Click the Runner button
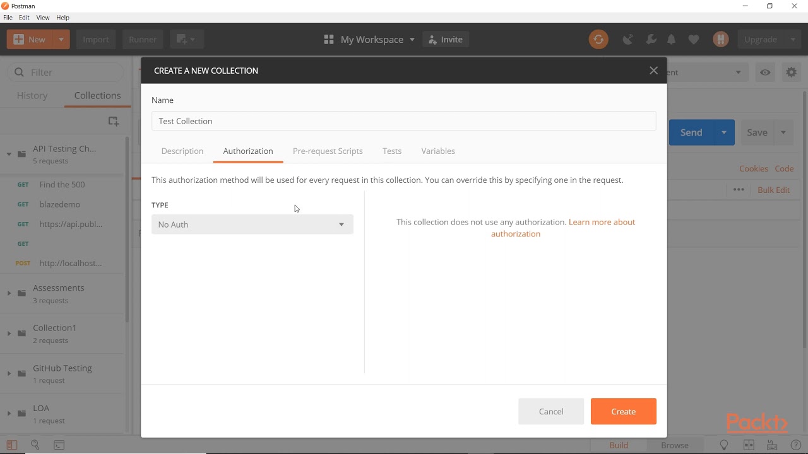 143,39
